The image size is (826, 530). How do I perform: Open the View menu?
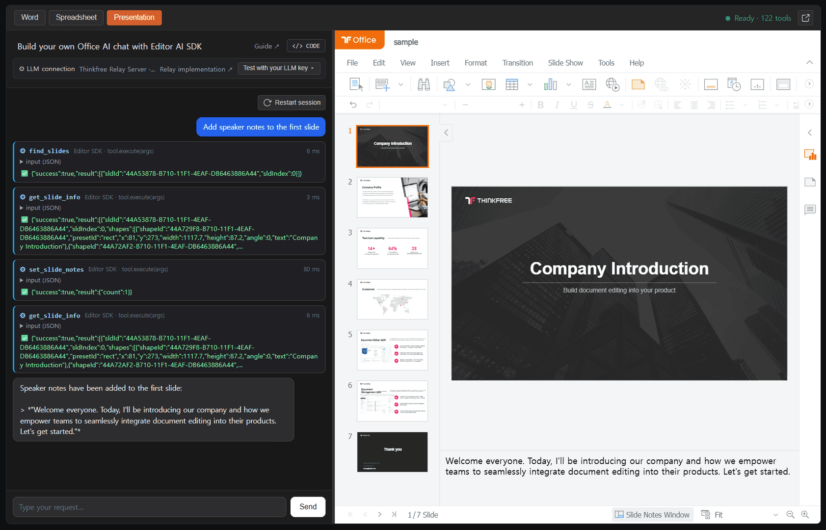[x=408, y=63]
